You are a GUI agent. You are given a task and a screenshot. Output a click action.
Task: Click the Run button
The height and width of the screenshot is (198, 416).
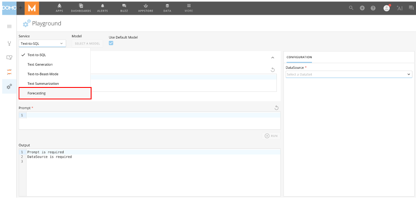pyautogui.click(x=271, y=136)
